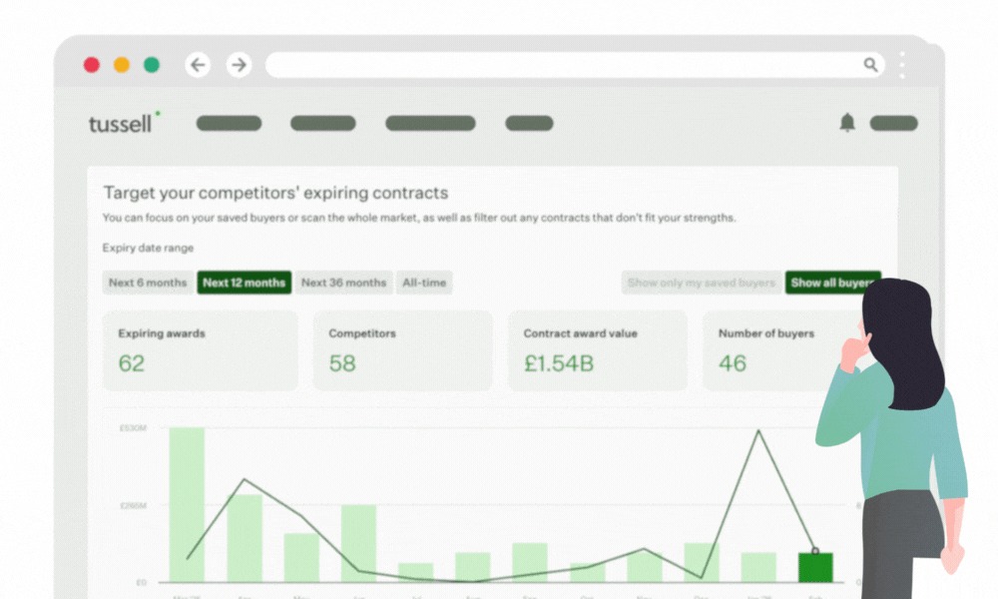The image size is (998, 599).
Task: Select the Next 12 months range
Action: tap(244, 283)
